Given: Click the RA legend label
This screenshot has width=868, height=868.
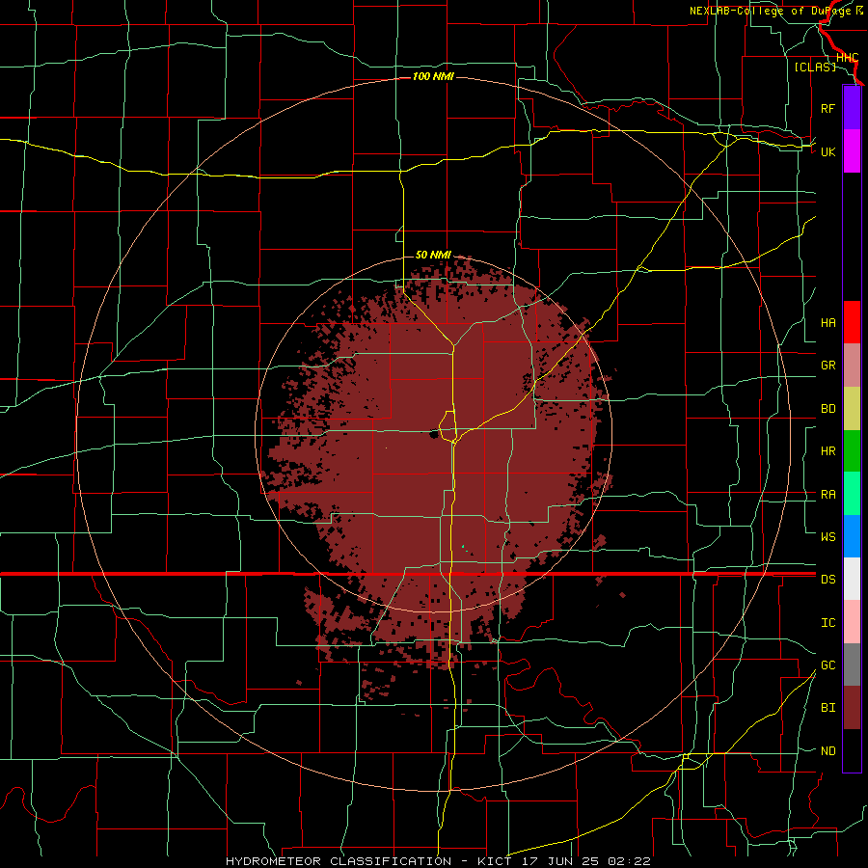Looking at the screenshot, I should tap(827, 495).
